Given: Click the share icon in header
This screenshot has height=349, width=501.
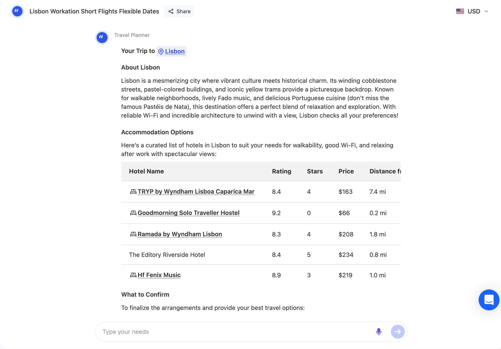Looking at the screenshot, I should coord(171,11).
